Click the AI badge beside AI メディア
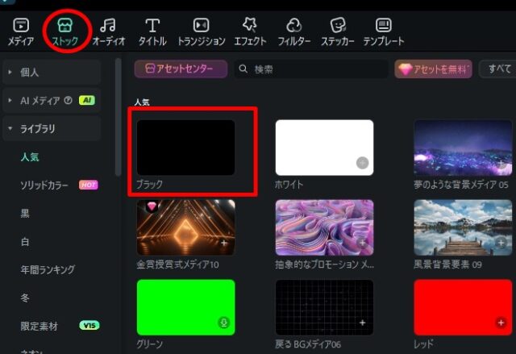Image resolution: width=516 pixels, height=354 pixels. [x=87, y=100]
